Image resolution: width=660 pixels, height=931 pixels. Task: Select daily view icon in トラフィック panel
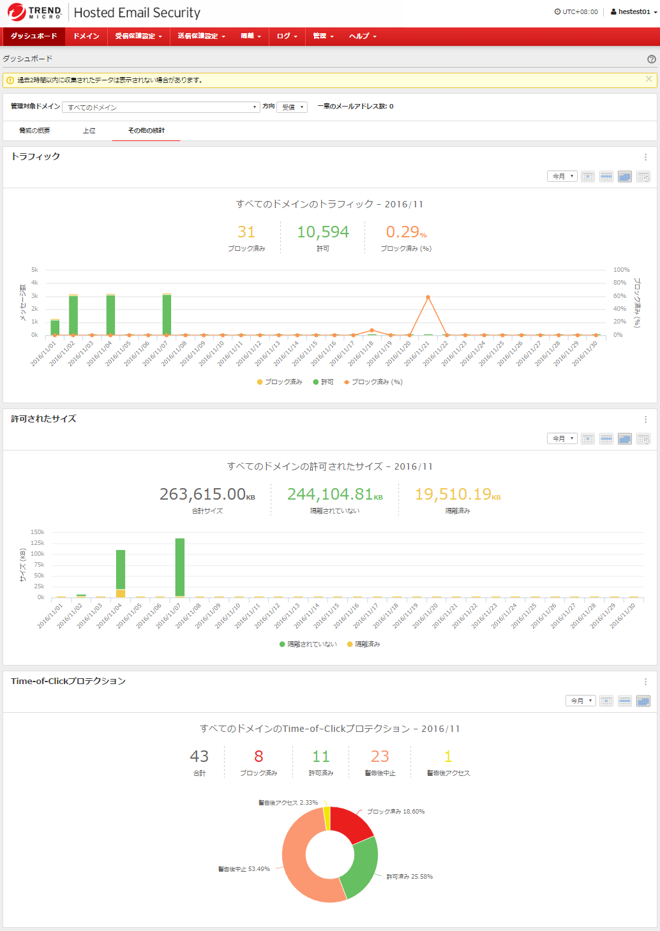(588, 177)
